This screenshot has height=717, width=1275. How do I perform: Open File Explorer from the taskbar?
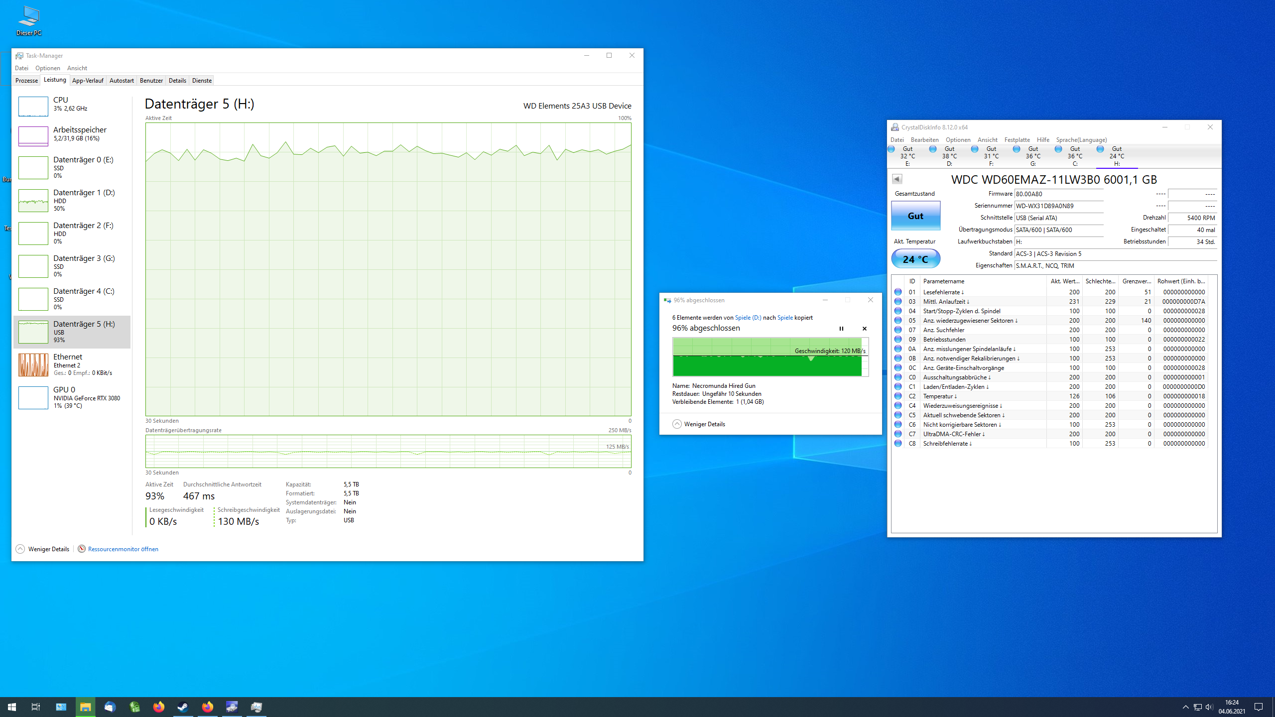point(85,707)
